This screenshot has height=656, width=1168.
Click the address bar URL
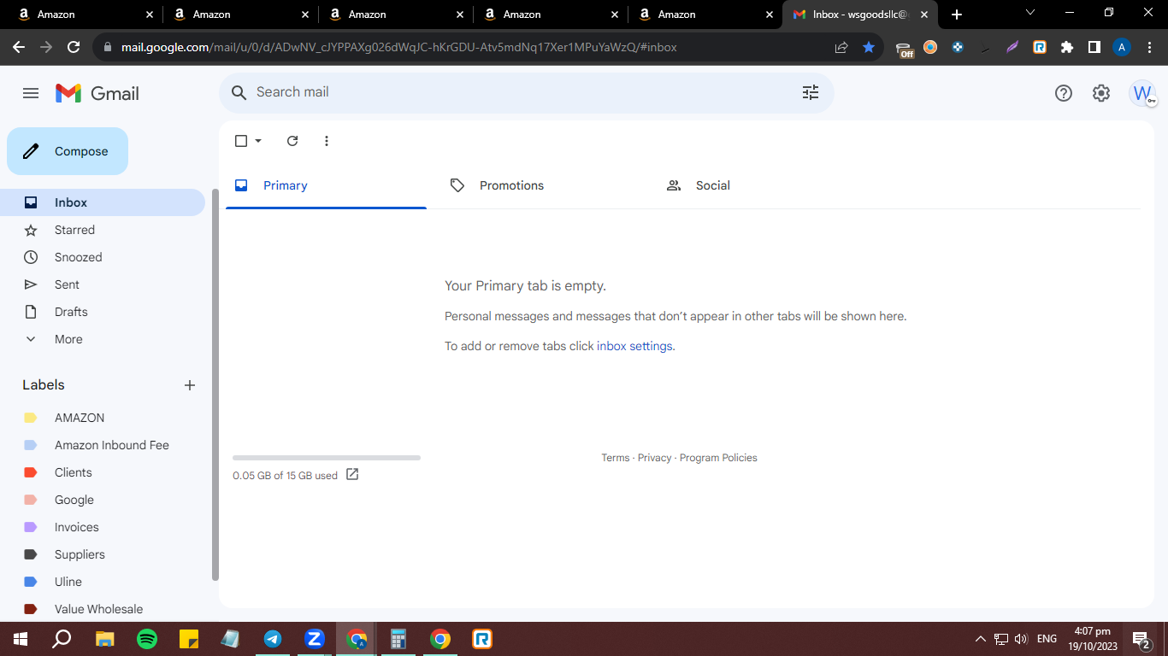click(x=398, y=47)
